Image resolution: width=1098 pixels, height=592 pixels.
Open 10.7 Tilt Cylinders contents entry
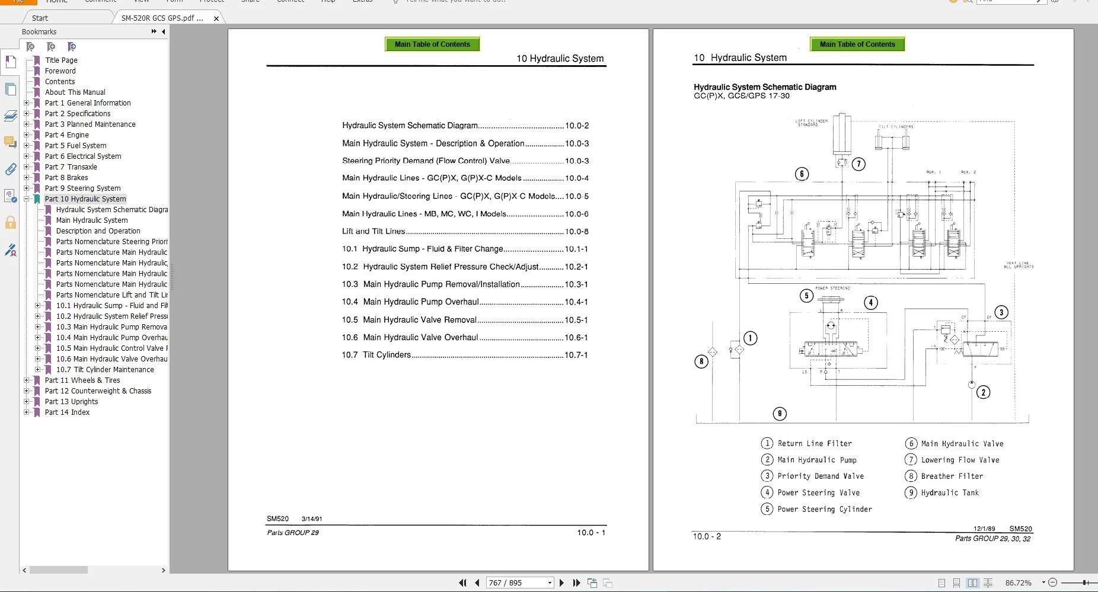(465, 355)
